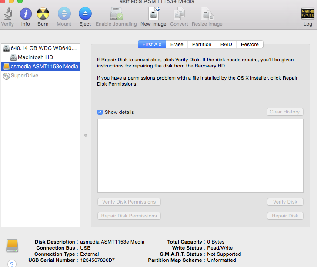
Task: Click the sidebar splitter handle dot
Action: (86, 135)
